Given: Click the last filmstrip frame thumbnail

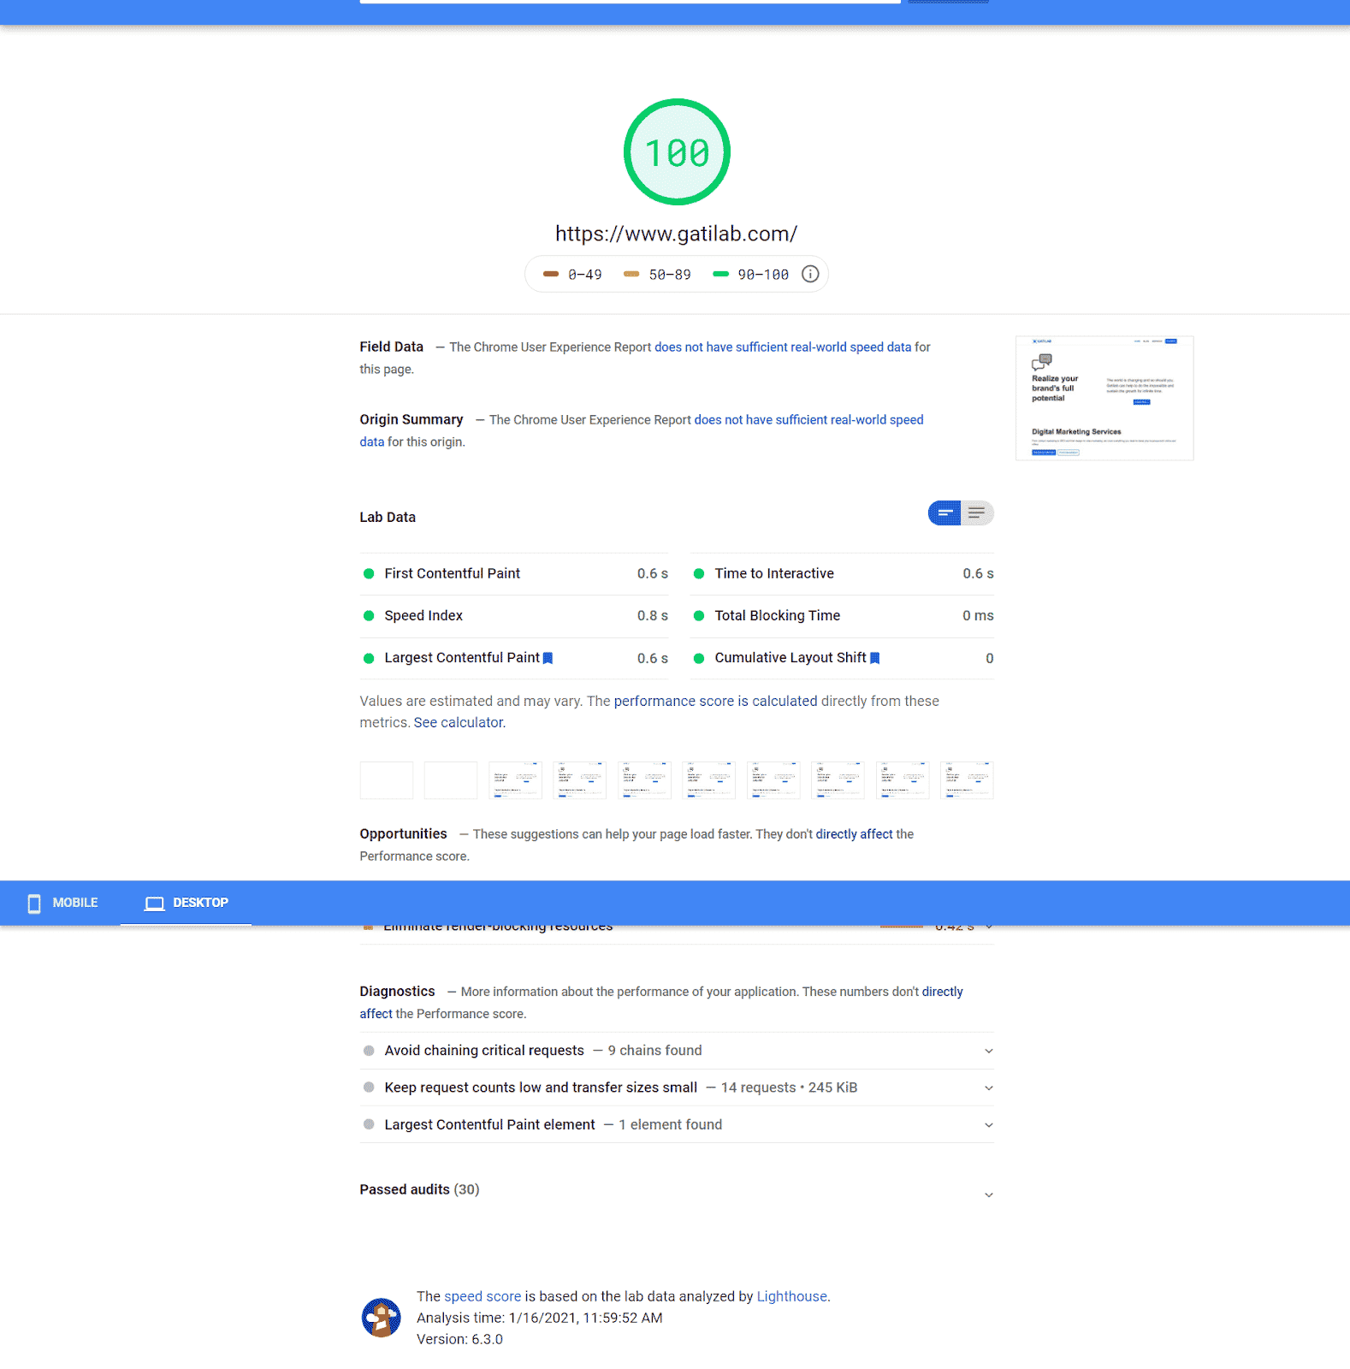Looking at the screenshot, I should [967, 780].
